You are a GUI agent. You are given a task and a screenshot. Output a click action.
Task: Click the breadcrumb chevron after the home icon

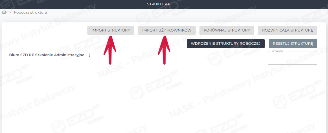click(10, 13)
